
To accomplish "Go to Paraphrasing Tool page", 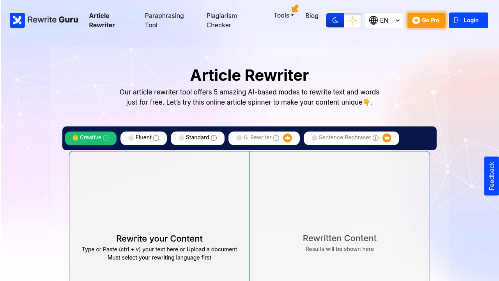I will [x=165, y=20].
